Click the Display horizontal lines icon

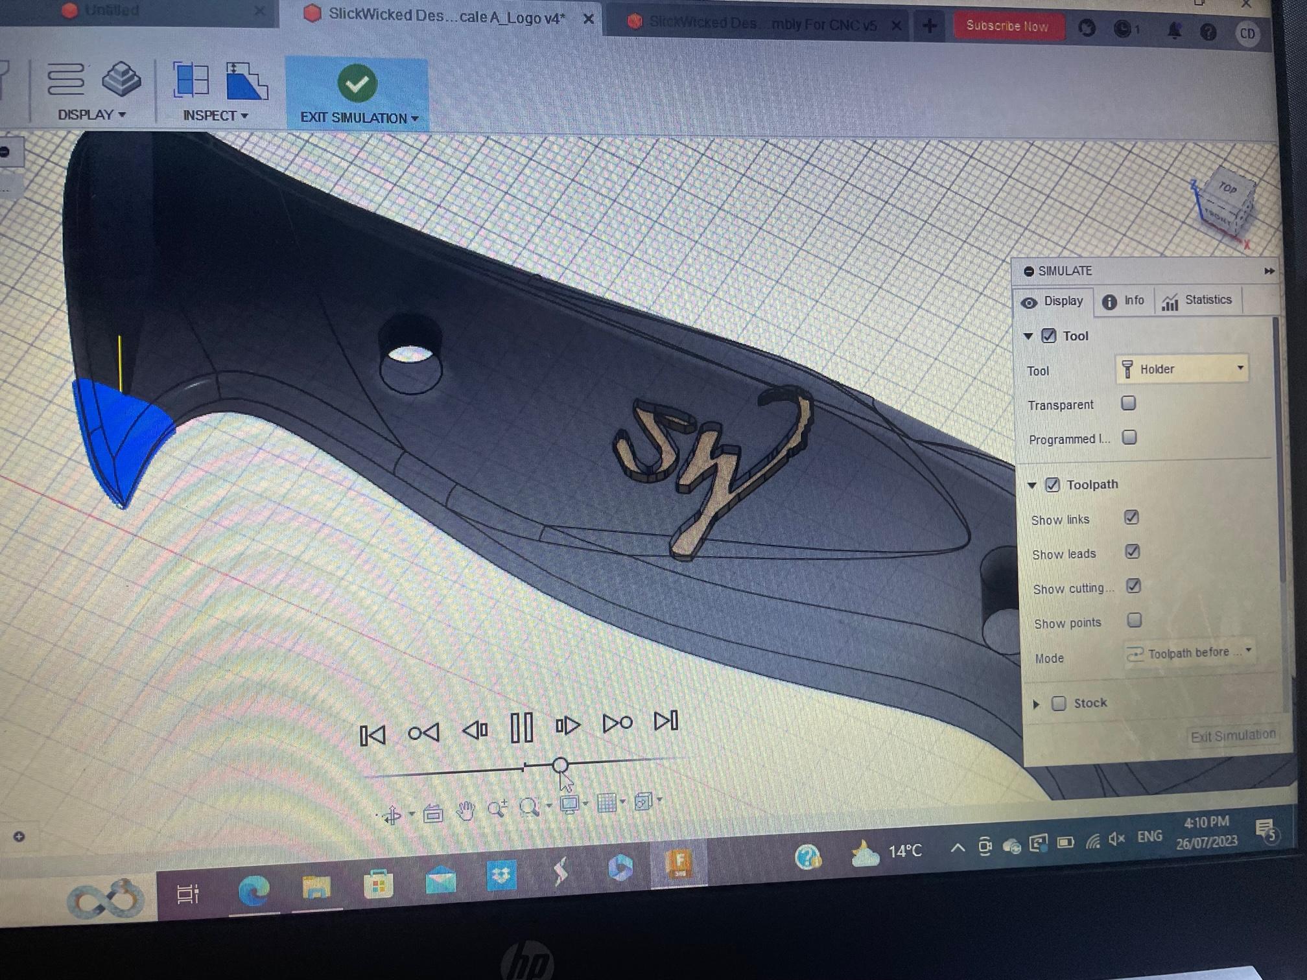[65, 79]
